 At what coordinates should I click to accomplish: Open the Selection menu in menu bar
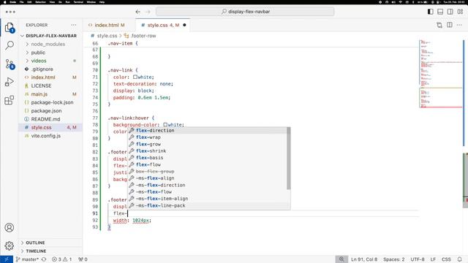pyautogui.click(x=41, y=1)
